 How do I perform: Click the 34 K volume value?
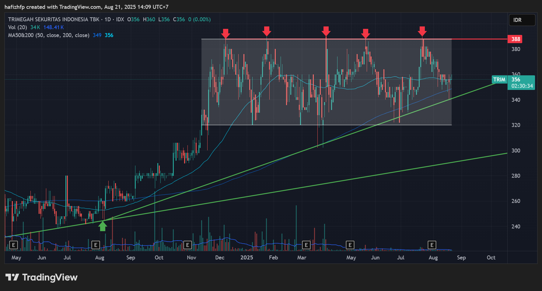click(35, 27)
